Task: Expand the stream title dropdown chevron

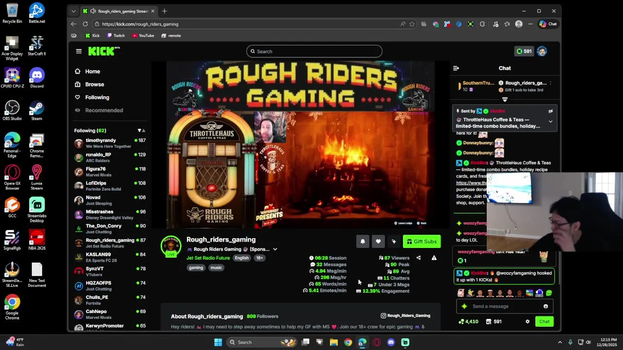Action: pos(275,249)
